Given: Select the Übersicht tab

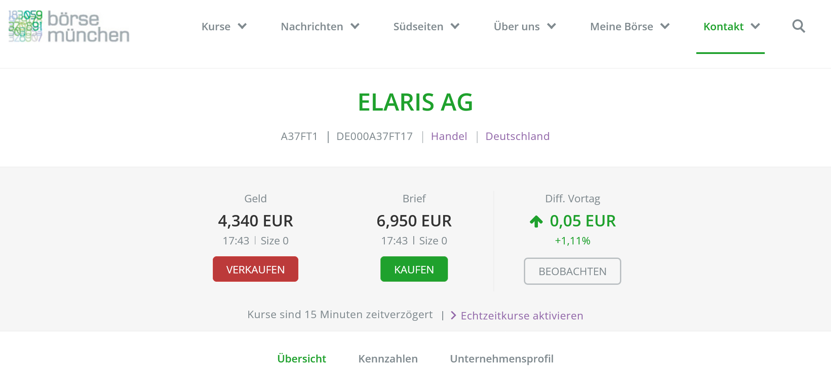Looking at the screenshot, I should 301,359.
